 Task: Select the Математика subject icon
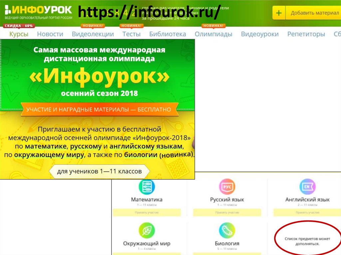tap(147, 187)
